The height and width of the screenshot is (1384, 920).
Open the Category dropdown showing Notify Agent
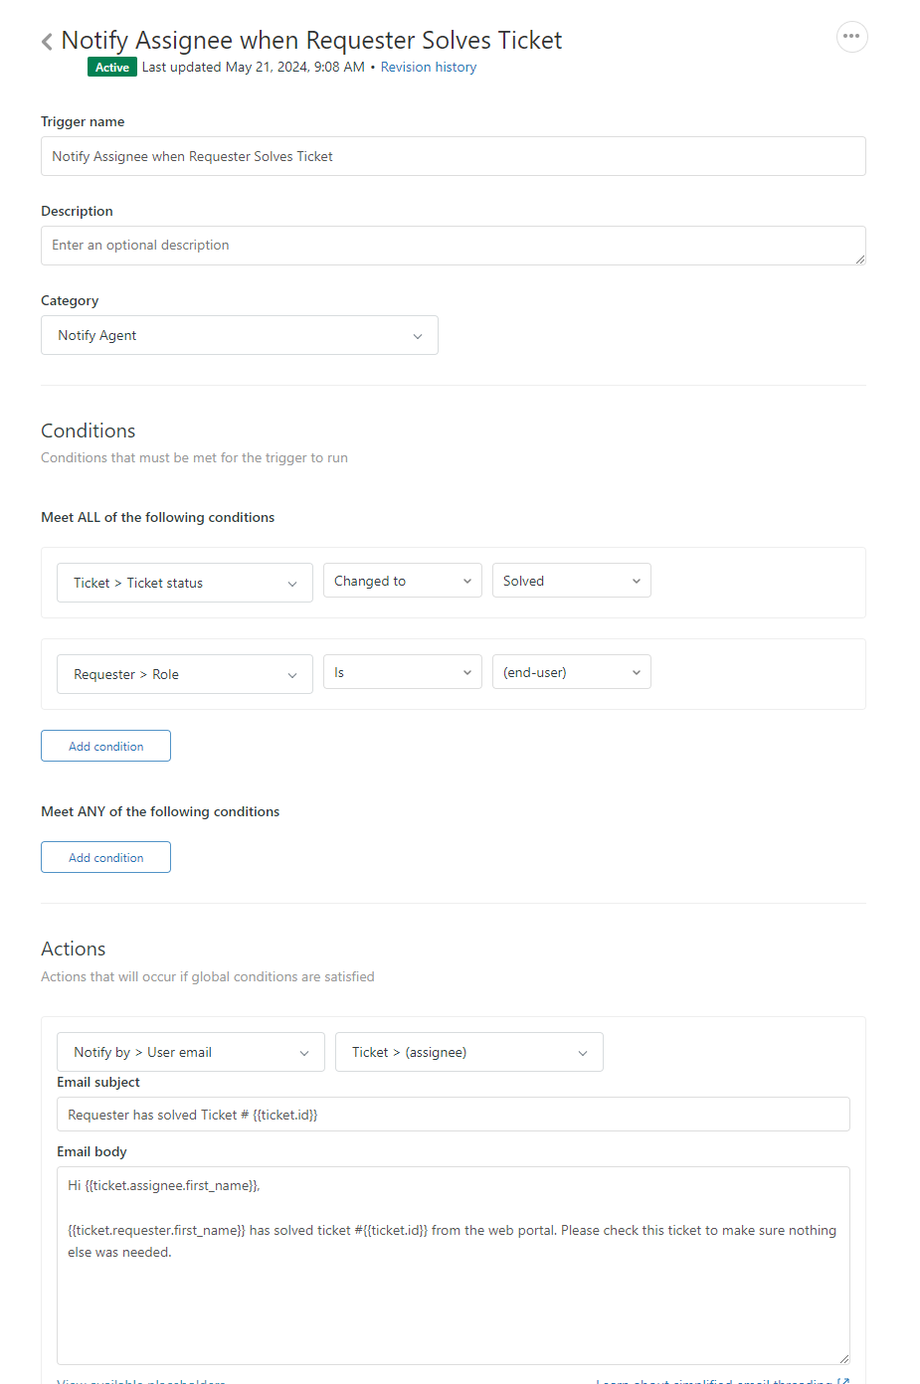(239, 336)
